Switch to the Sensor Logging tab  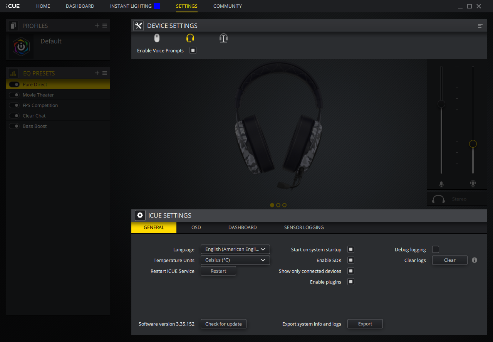pyautogui.click(x=304, y=227)
